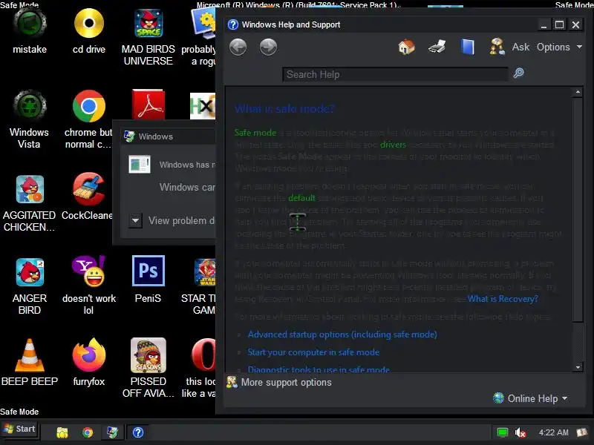Select the 'BEEP BEEP' VLC cone icon
Screen dimensions: 594x445
coord(30,363)
